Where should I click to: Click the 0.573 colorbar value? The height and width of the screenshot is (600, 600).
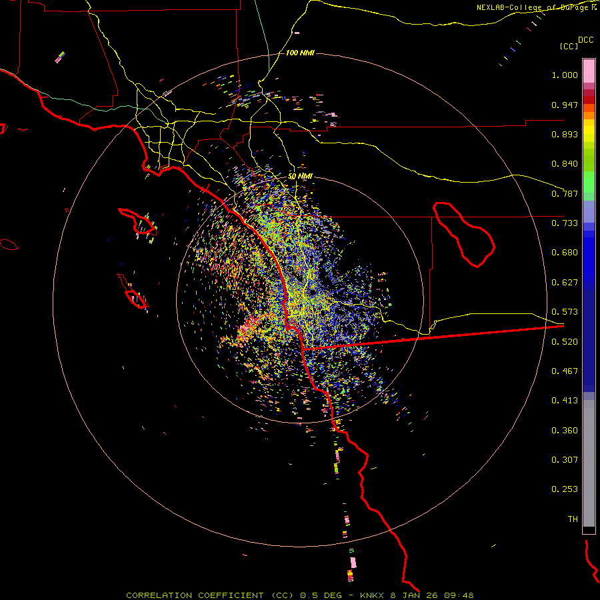[x=565, y=312]
